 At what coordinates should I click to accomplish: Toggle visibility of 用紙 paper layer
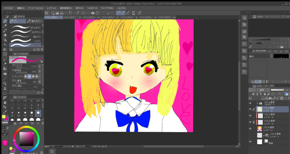pos(250,142)
